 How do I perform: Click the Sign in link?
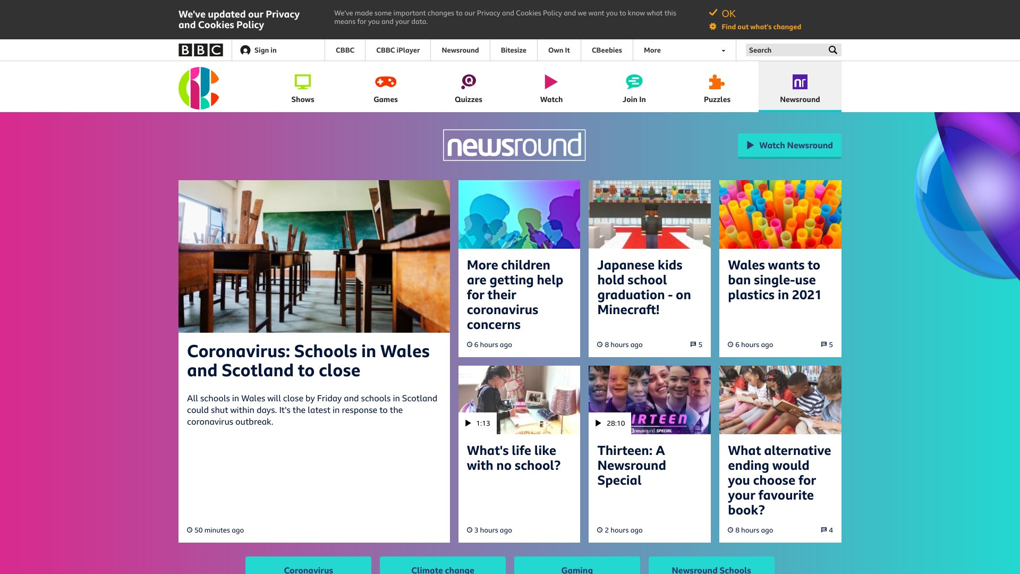(265, 50)
